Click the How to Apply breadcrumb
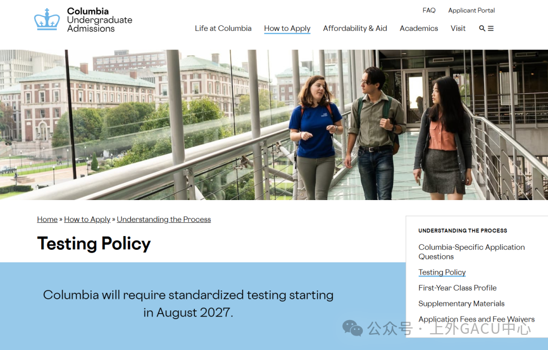 [87, 219]
